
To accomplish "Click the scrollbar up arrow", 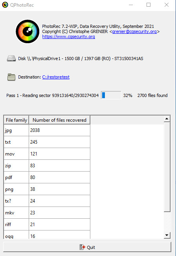I will pos(167,119).
